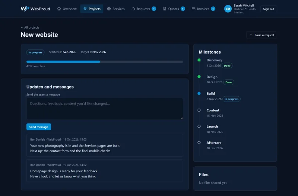Image resolution: width=298 pixels, height=196 pixels.
Task: Open the Overview tab
Action: point(67,9)
